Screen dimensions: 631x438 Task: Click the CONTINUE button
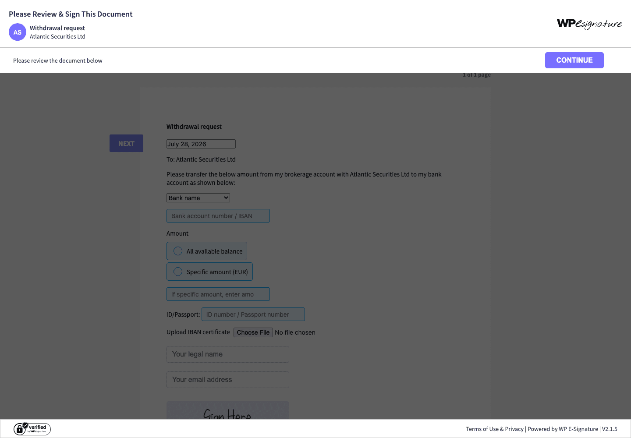coord(574,60)
